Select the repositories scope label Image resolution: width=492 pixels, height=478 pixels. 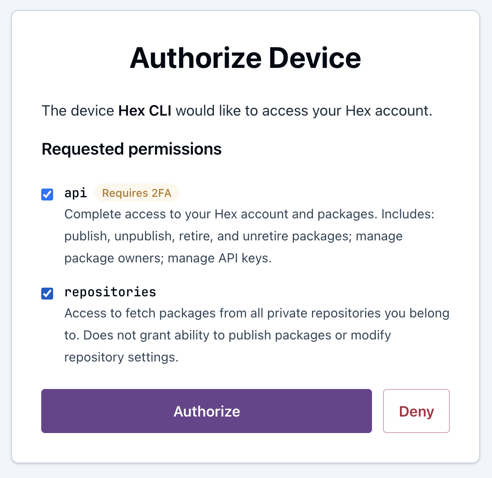coord(110,292)
